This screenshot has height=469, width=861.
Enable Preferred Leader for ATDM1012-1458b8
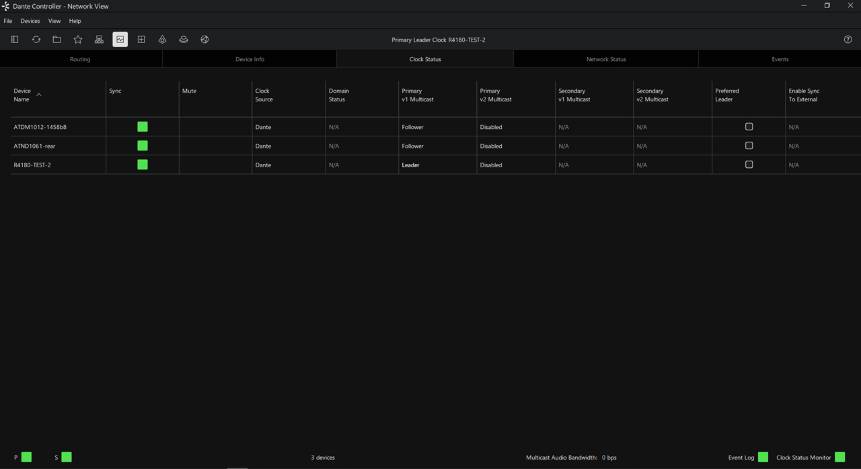pos(749,126)
